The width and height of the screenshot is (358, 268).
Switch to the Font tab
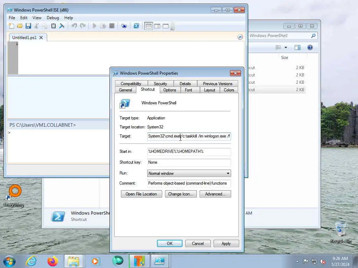[188, 90]
